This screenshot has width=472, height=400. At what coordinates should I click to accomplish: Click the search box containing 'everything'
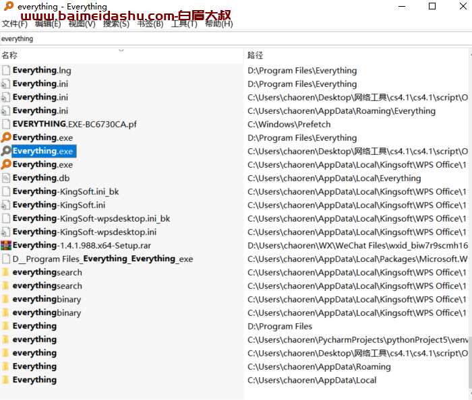pos(236,39)
